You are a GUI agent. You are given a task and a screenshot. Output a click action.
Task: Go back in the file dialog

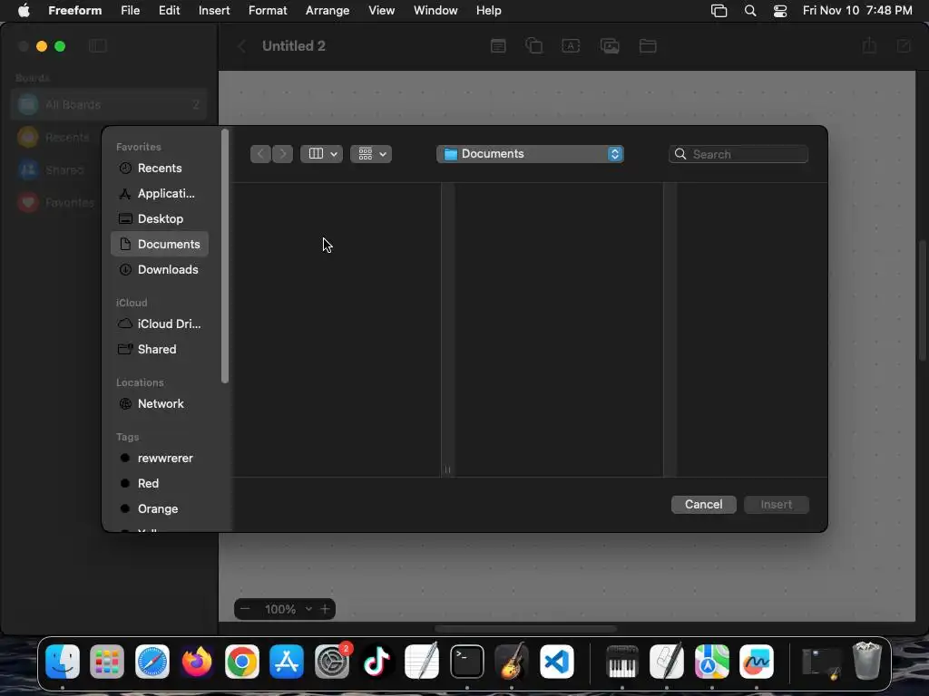[x=260, y=154]
